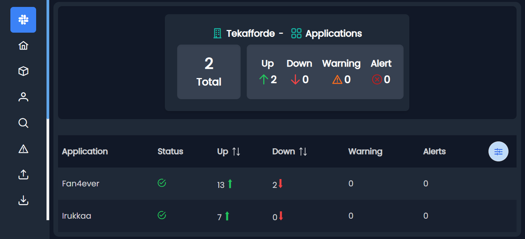Click the Status column header
The width and height of the screenshot is (525, 239).
pos(170,151)
